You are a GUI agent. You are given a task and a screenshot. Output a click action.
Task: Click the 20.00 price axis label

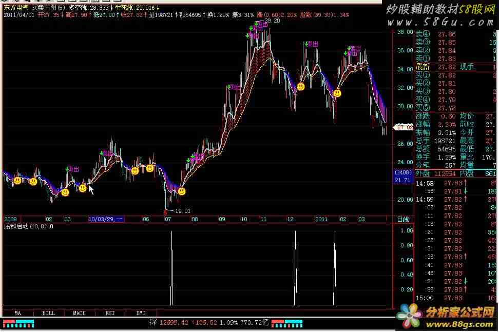405,200
